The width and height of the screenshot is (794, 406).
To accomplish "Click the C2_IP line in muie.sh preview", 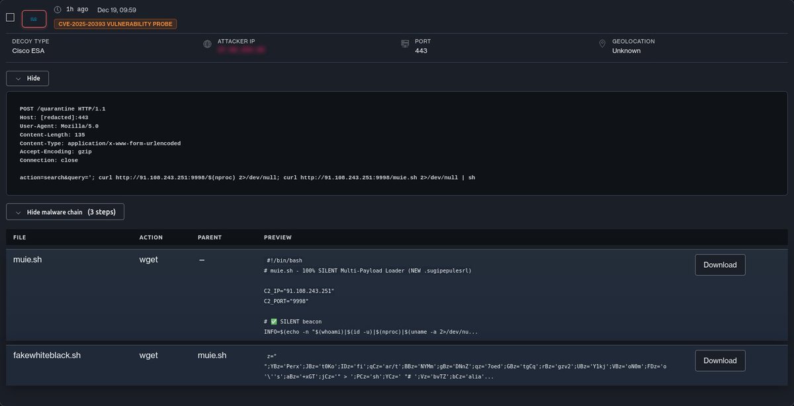I will pos(299,291).
